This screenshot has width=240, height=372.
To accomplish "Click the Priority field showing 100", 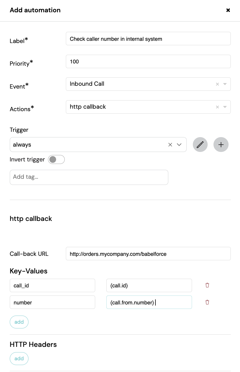I will [x=148, y=61].
